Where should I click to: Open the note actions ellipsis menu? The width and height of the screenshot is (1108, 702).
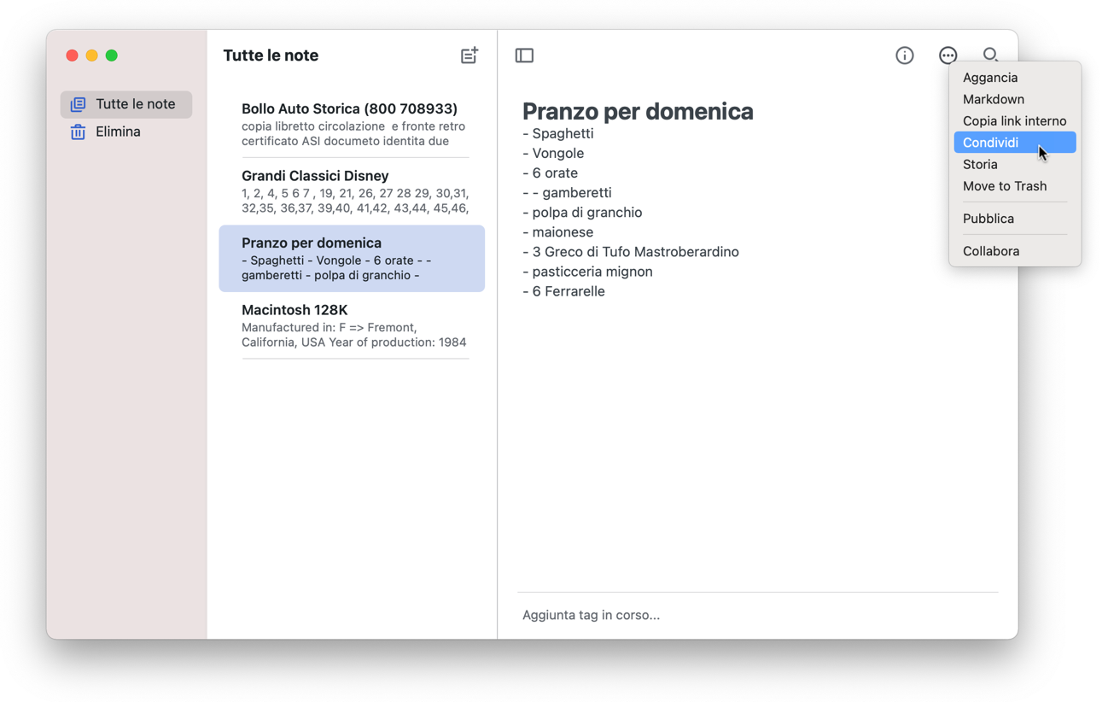point(948,55)
